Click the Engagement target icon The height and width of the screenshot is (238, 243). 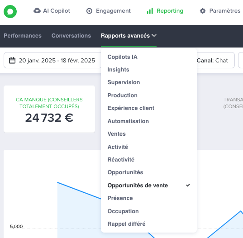coord(89,11)
